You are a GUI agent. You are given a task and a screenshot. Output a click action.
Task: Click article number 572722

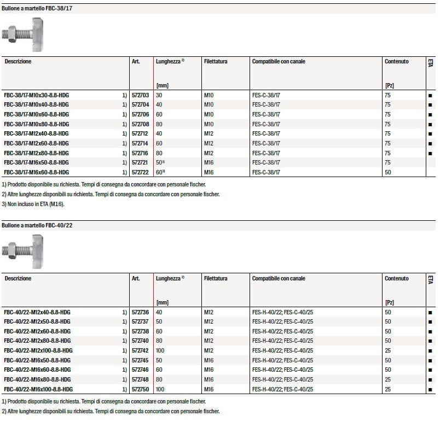coord(141,172)
